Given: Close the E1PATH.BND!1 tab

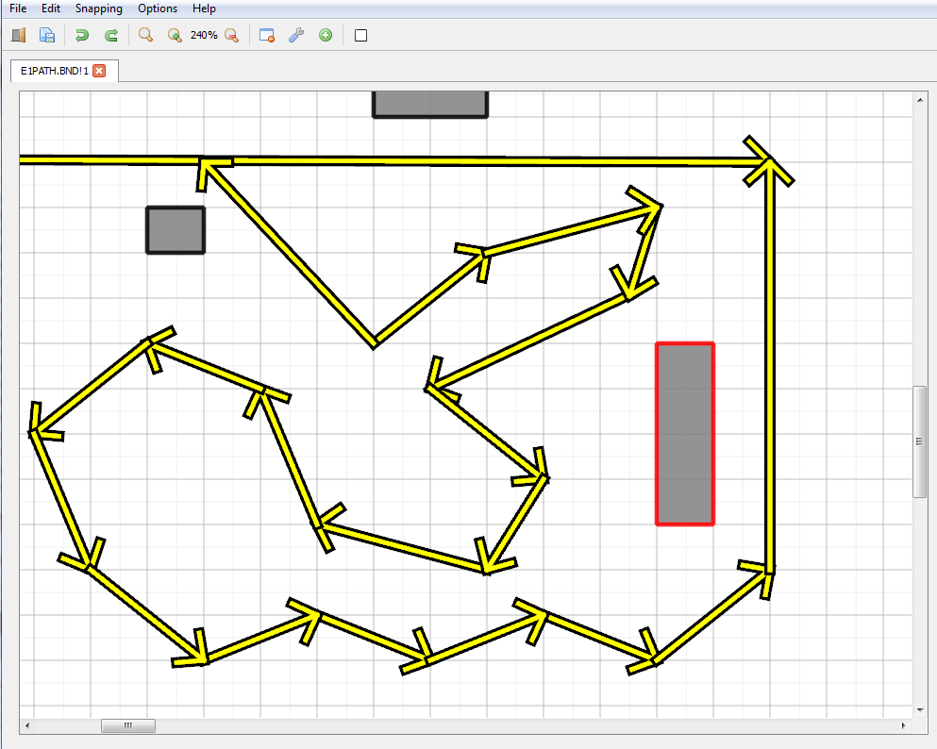Looking at the screenshot, I should (99, 71).
